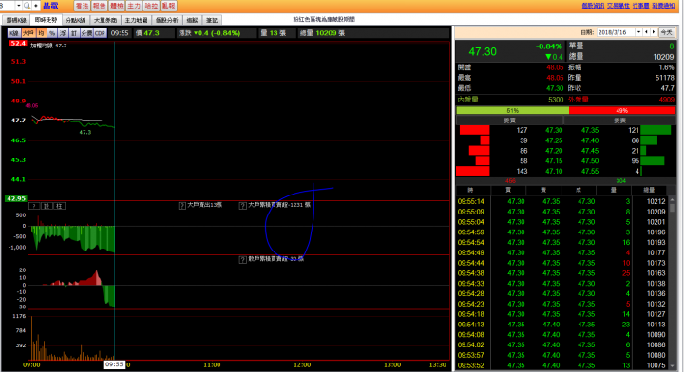The width and height of the screenshot is (684, 372).
Task: Click the 09:54:13 trade row
Action: [x=561, y=325]
